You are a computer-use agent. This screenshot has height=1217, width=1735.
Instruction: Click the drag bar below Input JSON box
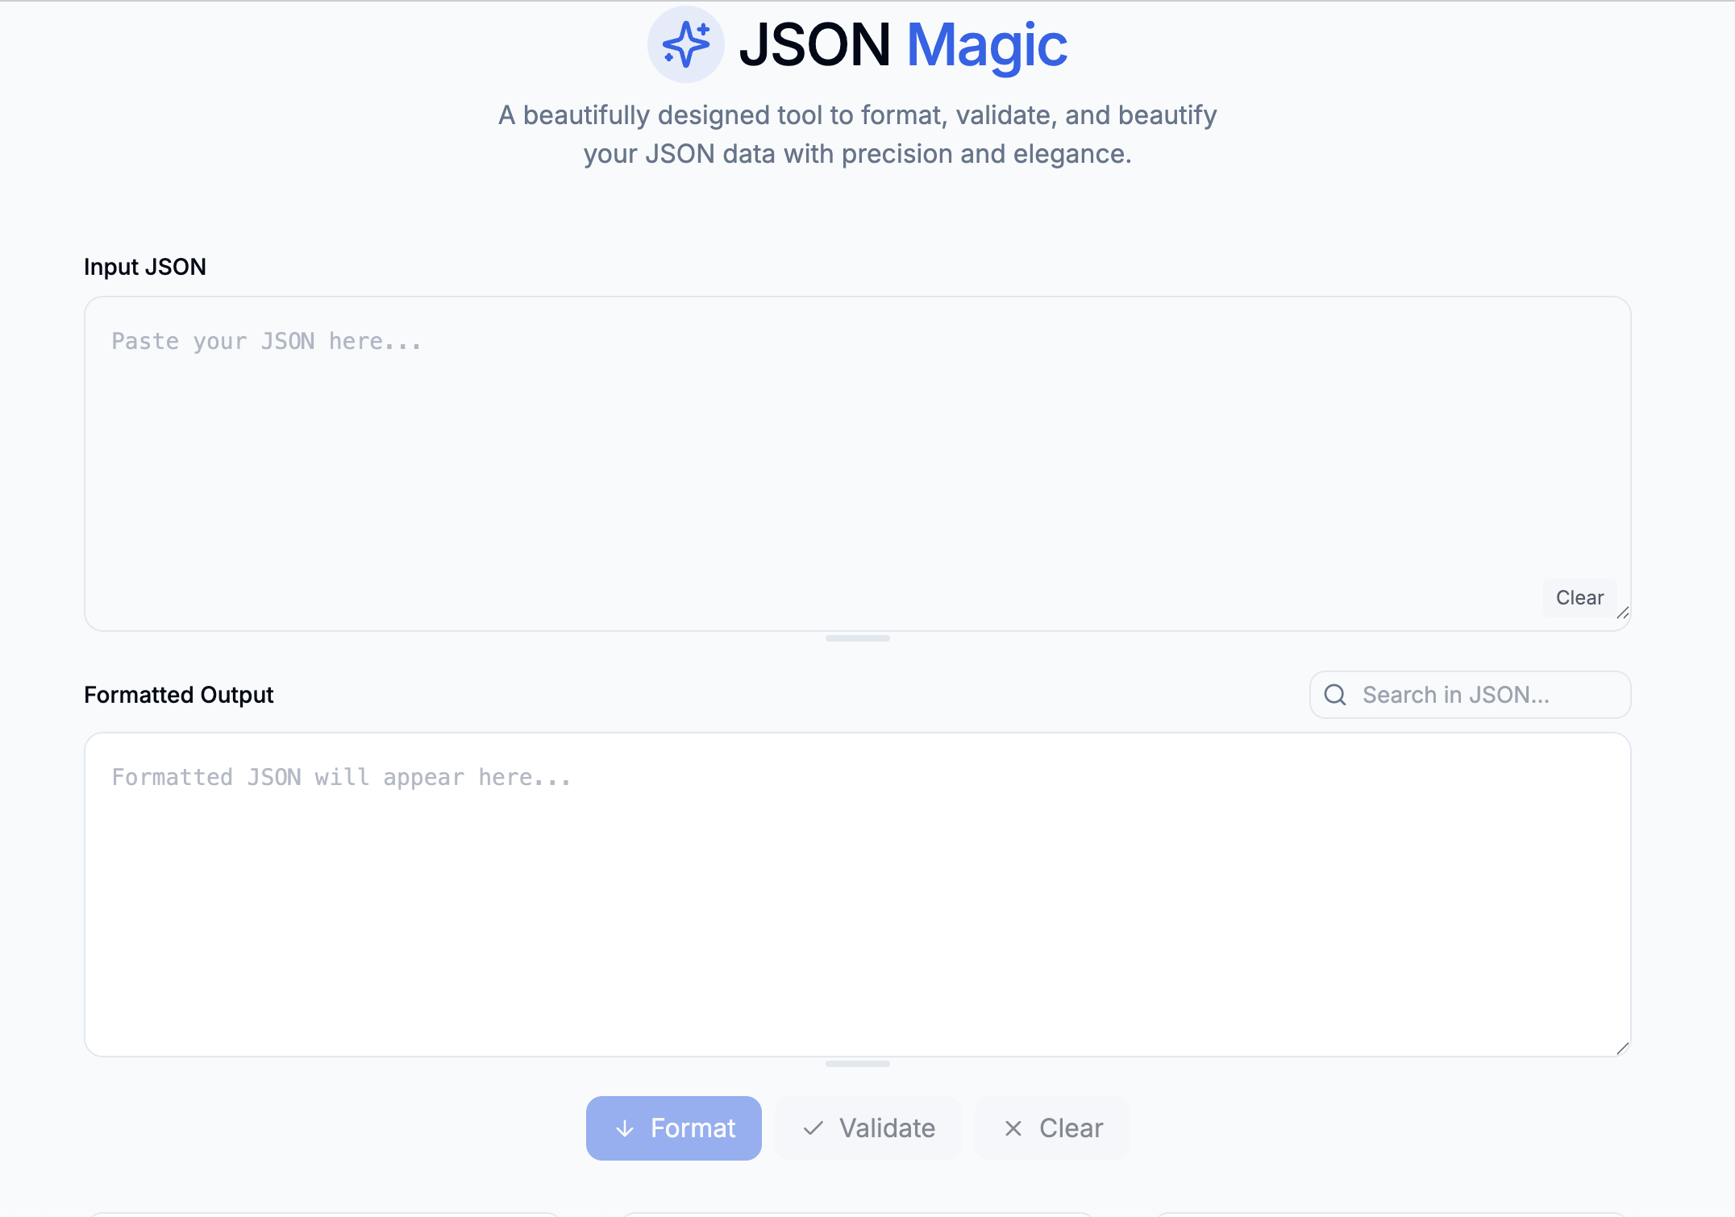[858, 638]
